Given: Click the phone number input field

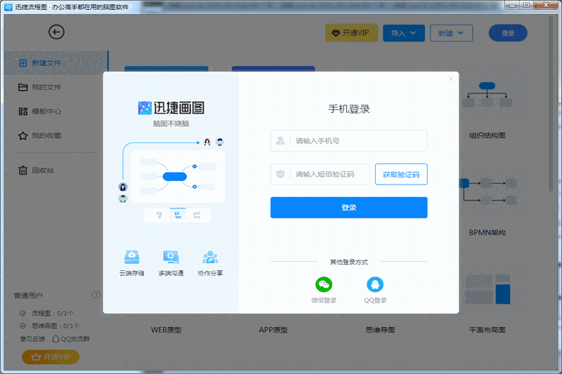Looking at the screenshot, I should [x=348, y=140].
